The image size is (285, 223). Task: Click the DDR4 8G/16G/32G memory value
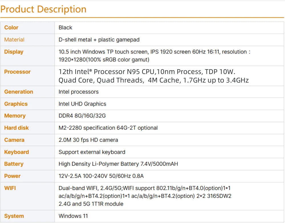[x=82, y=116]
